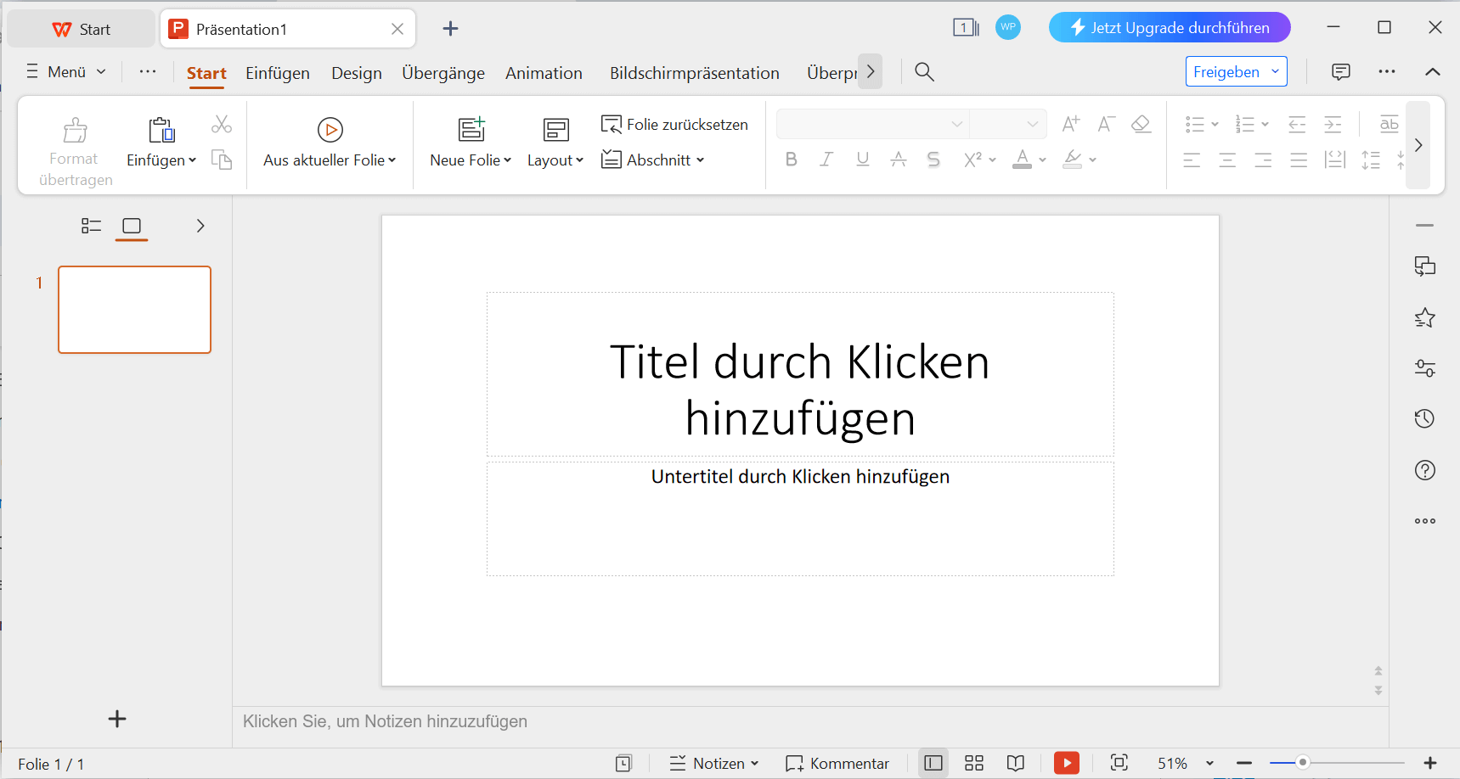Open the search function in the ribbon
The width and height of the screenshot is (1460, 779).
click(923, 71)
